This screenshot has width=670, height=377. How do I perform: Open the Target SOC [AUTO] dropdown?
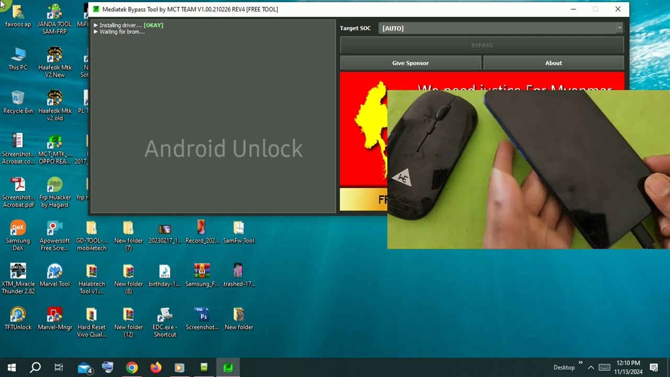[501, 28]
